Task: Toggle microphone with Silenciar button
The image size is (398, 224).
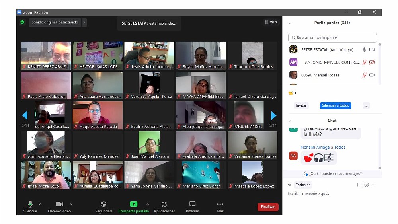Action: (x=30, y=204)
